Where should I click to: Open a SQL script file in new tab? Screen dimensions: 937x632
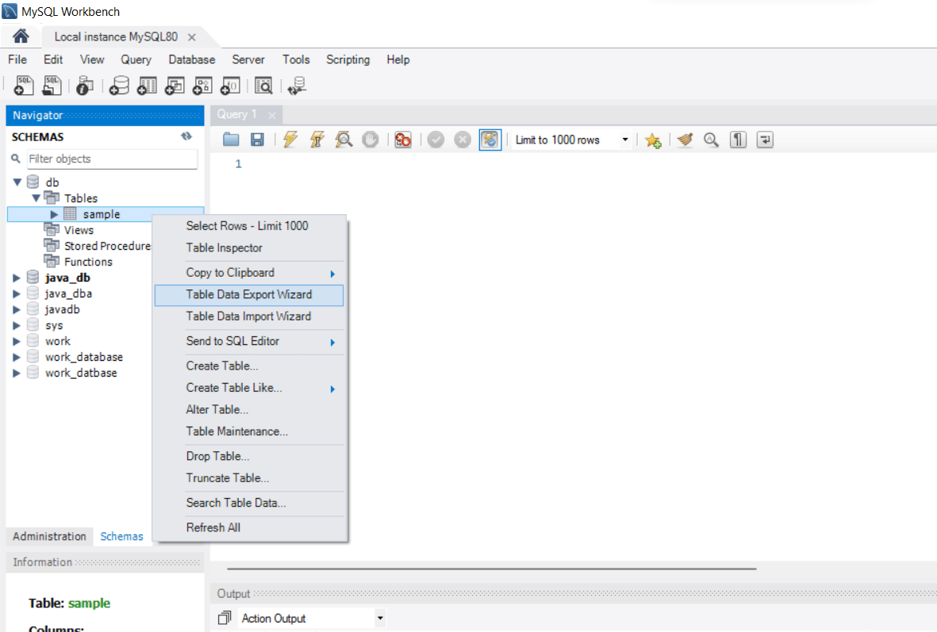click(x=52, y=85)
